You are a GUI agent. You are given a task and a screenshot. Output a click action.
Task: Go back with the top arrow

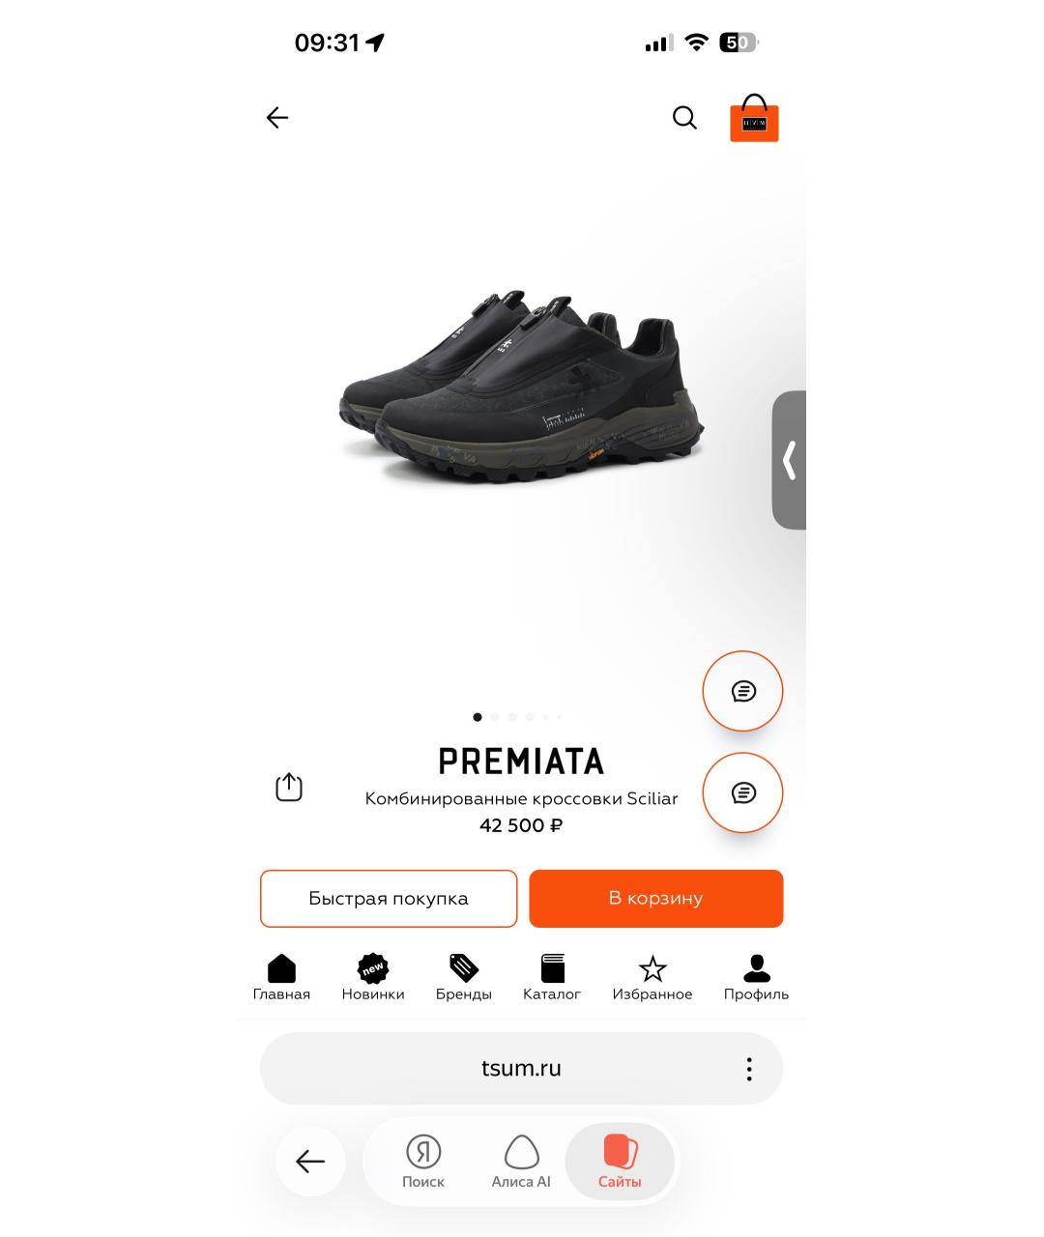(277, 118)
